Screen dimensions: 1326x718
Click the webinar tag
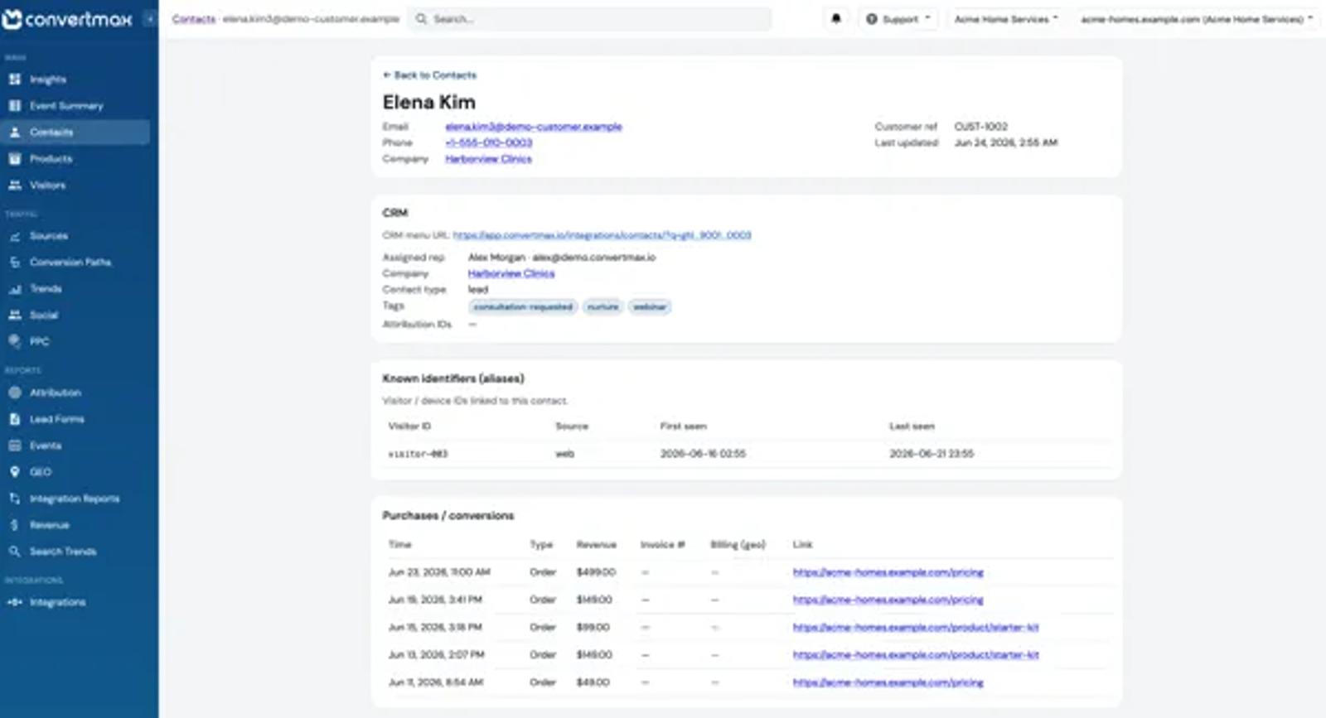click(650, 307)
